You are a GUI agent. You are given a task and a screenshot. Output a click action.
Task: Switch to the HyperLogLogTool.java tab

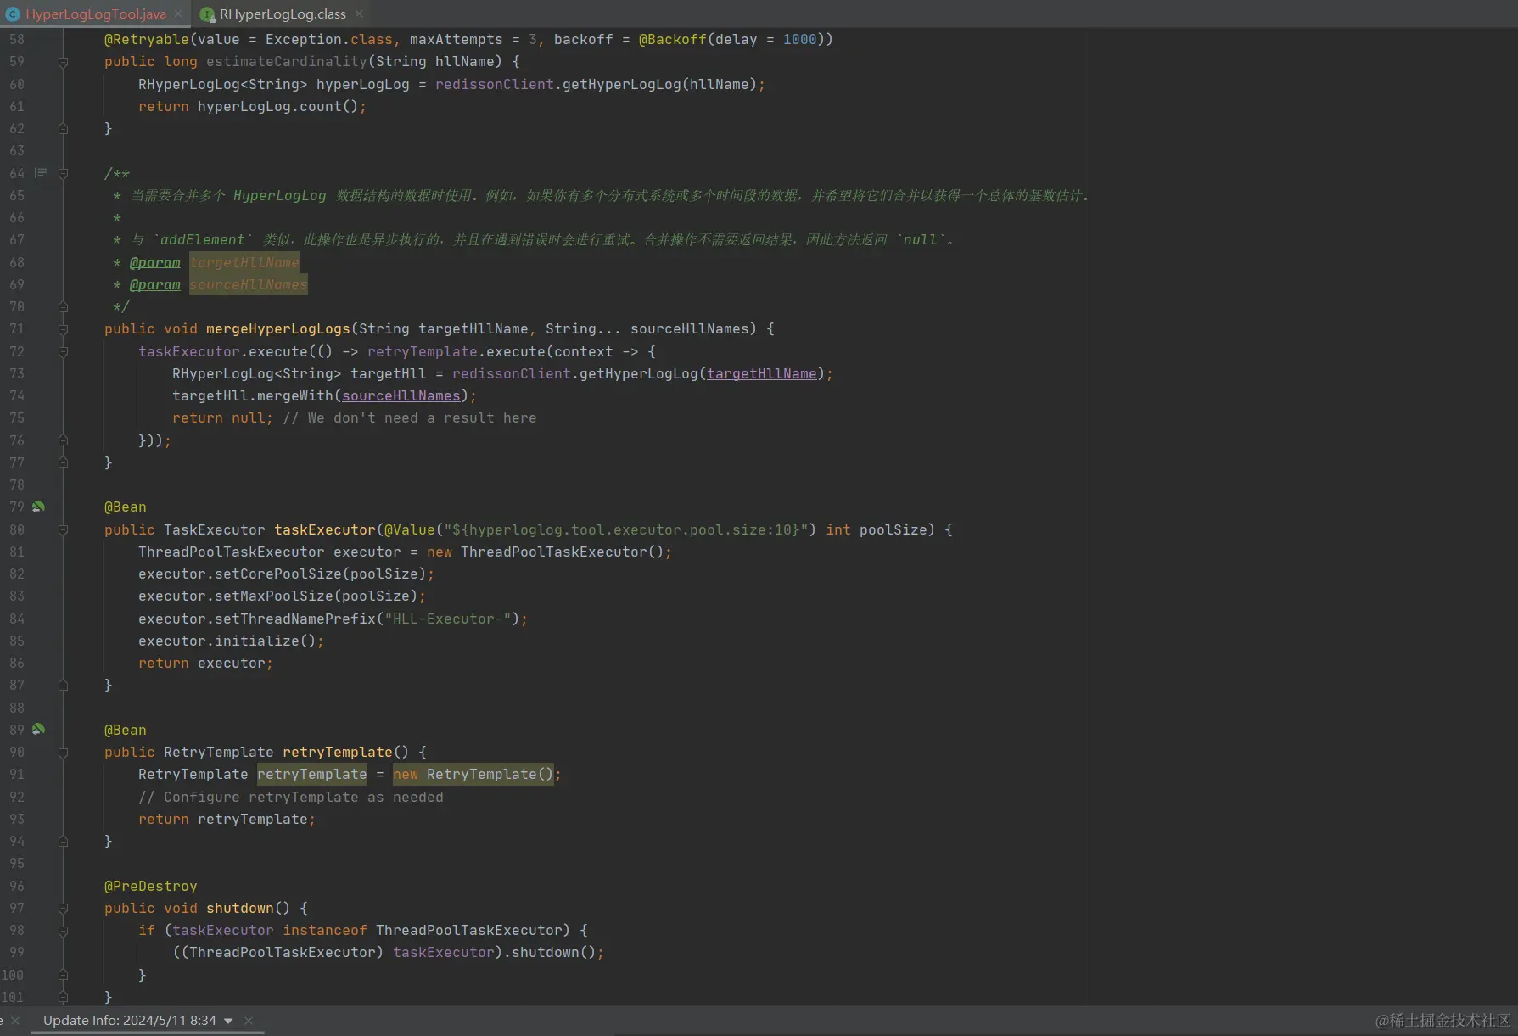pos(96,14)
